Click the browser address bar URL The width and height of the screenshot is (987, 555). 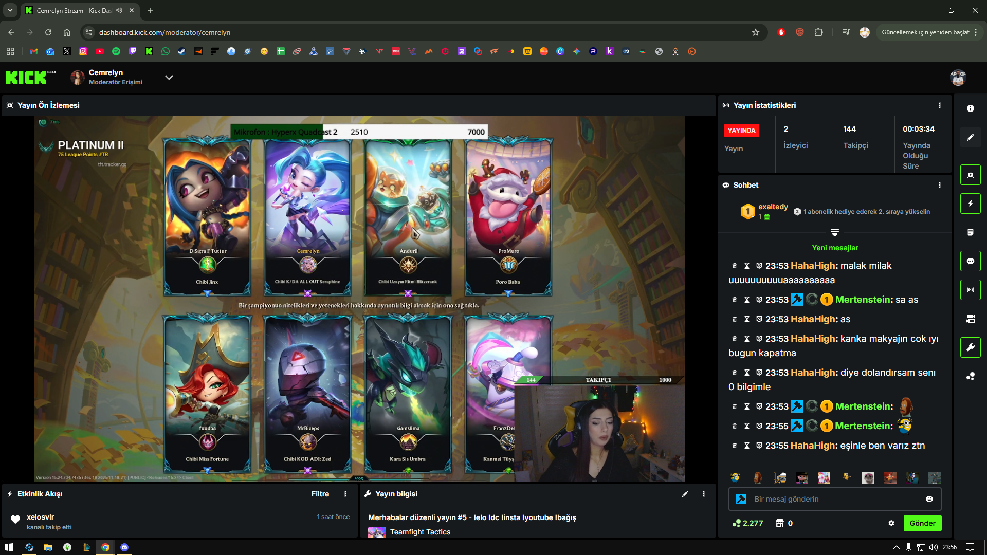tap(164, 32)
